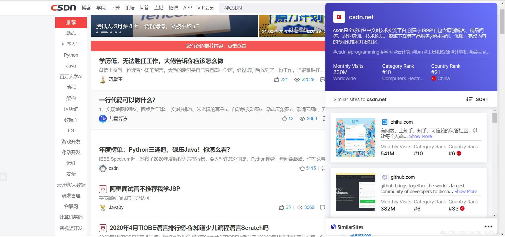Open the 下载 menu item
The image size is (505, 237).
click(x=115, y=8)
